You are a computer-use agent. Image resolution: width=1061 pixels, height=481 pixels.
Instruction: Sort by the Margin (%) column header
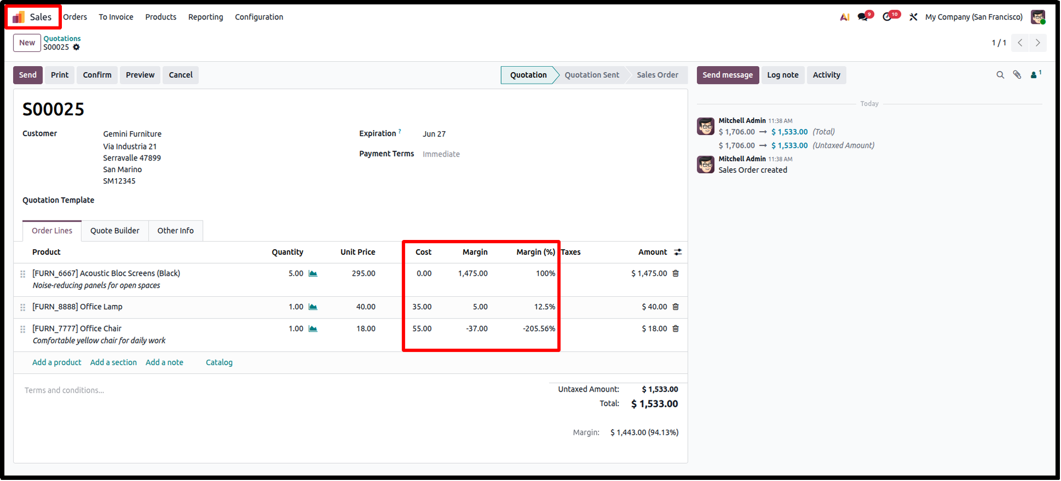coord(535,252)
